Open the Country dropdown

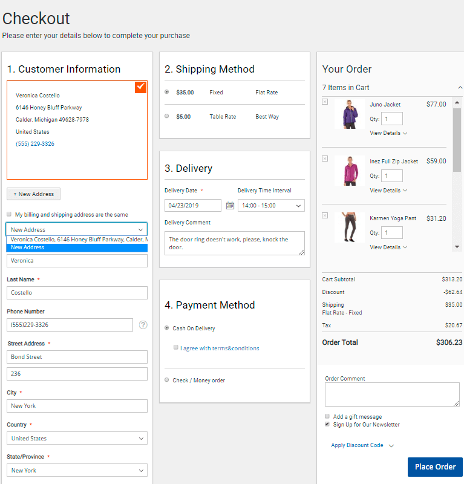[x=77, y=439]
